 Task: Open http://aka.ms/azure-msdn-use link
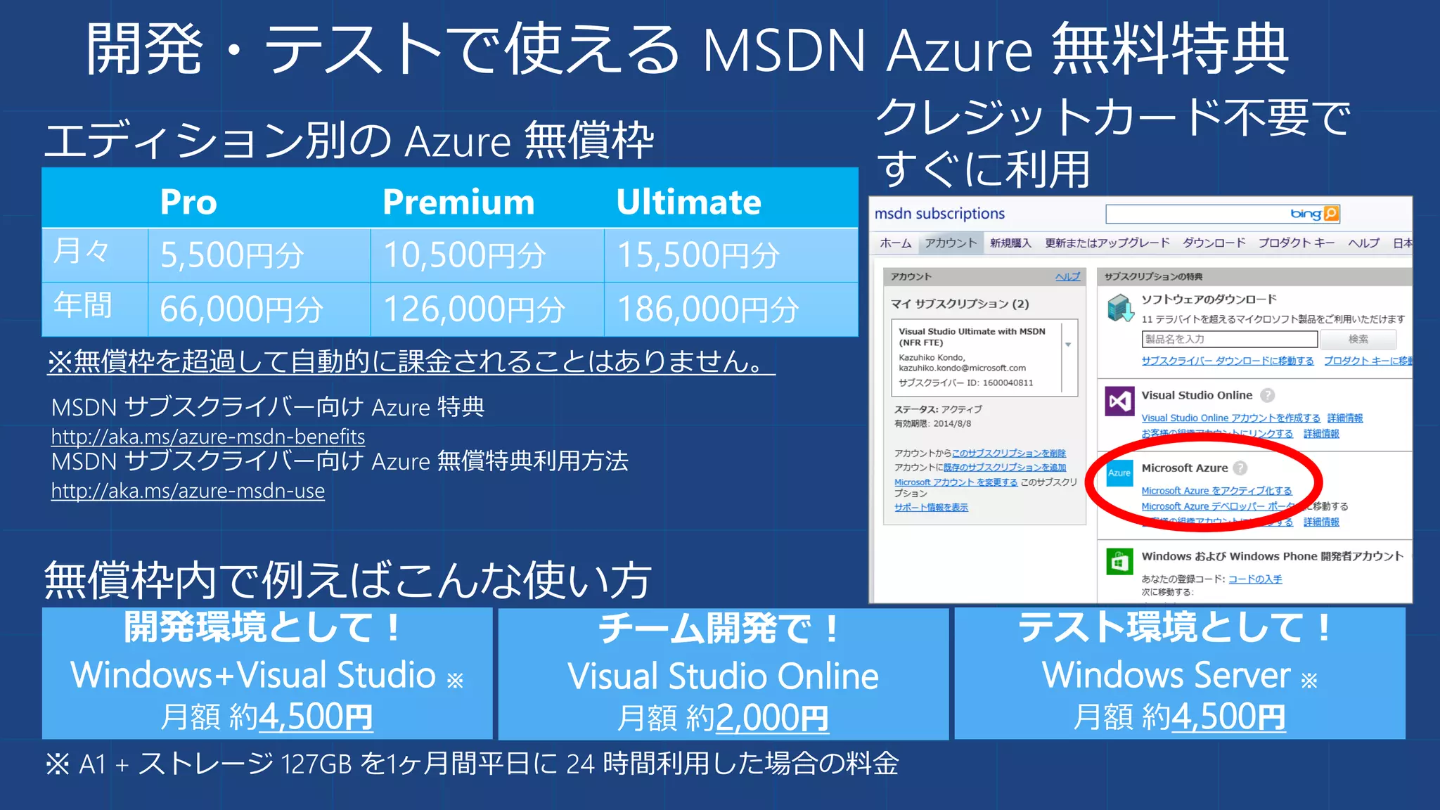[188, 491]
